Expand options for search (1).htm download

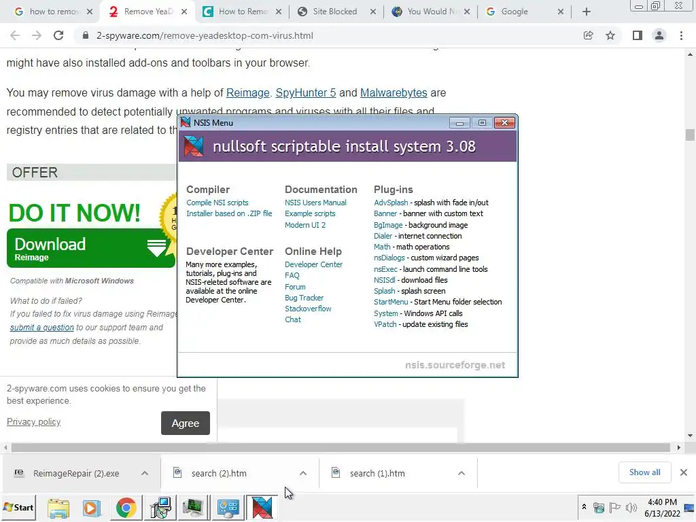[x=462, y=473]
